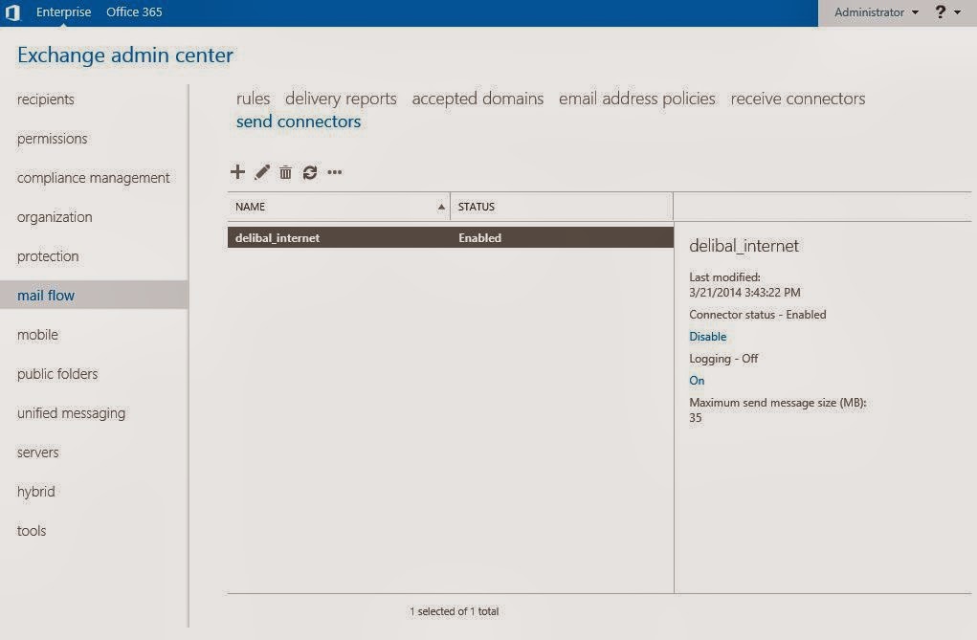The height and width of the screenshot is (640, 977).
Task: Click the refresh icon in toolbar
Action: tap(309, 172)
